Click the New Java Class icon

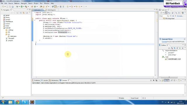pos(35,6)
